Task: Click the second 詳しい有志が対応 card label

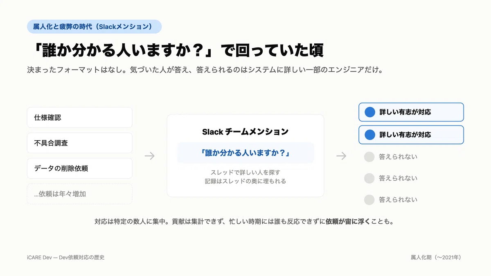Action: tap(405, 135)
